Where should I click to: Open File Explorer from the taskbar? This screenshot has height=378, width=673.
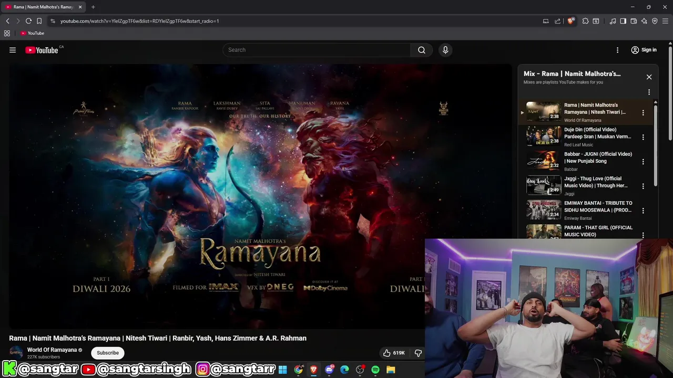coord(391,370)
